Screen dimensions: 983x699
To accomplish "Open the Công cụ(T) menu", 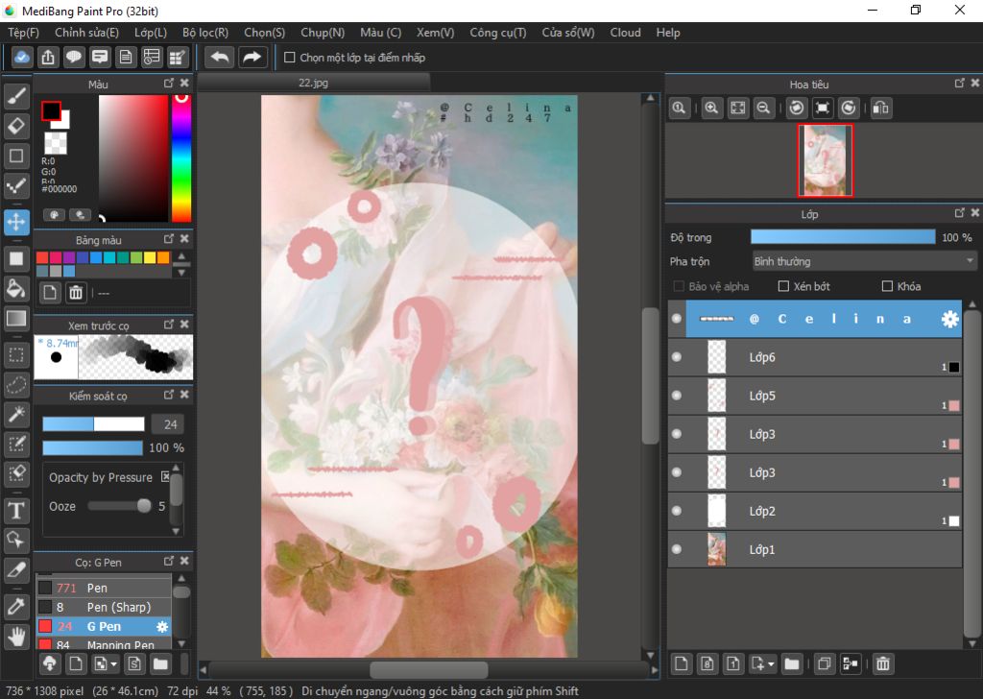I will click(x=498, y=33).
